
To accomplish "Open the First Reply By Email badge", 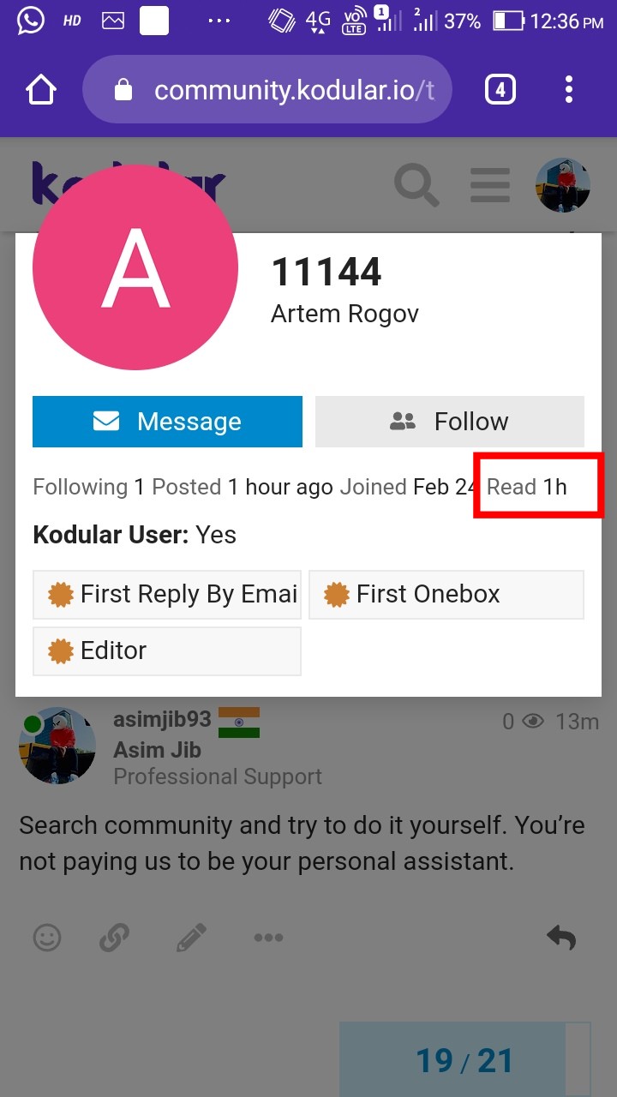I will pyautogui.click(x=167, y=595).
